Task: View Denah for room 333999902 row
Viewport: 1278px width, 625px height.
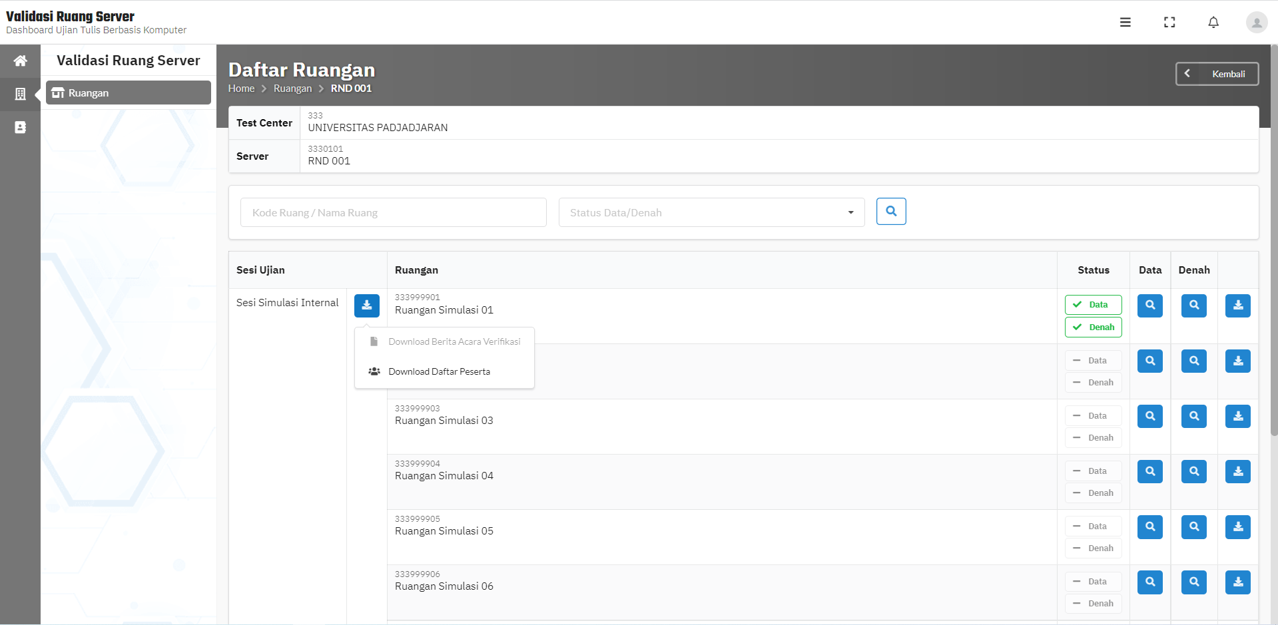Action: click(1193, 361)
